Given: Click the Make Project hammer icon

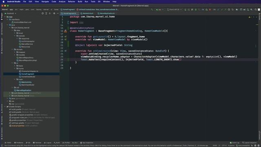Looking at the screenshot, I should click(152, 9).
